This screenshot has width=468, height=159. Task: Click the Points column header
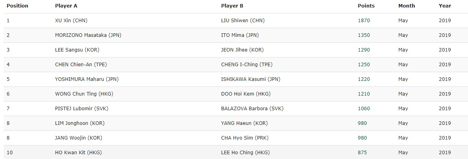click(366, 6)
